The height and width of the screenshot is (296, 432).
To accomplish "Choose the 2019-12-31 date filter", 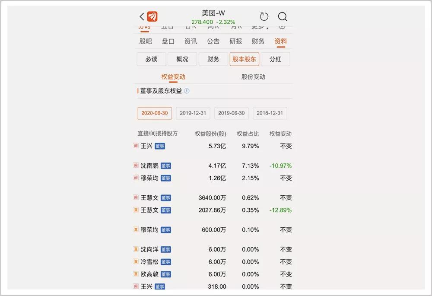I will [x=193, y=113].
